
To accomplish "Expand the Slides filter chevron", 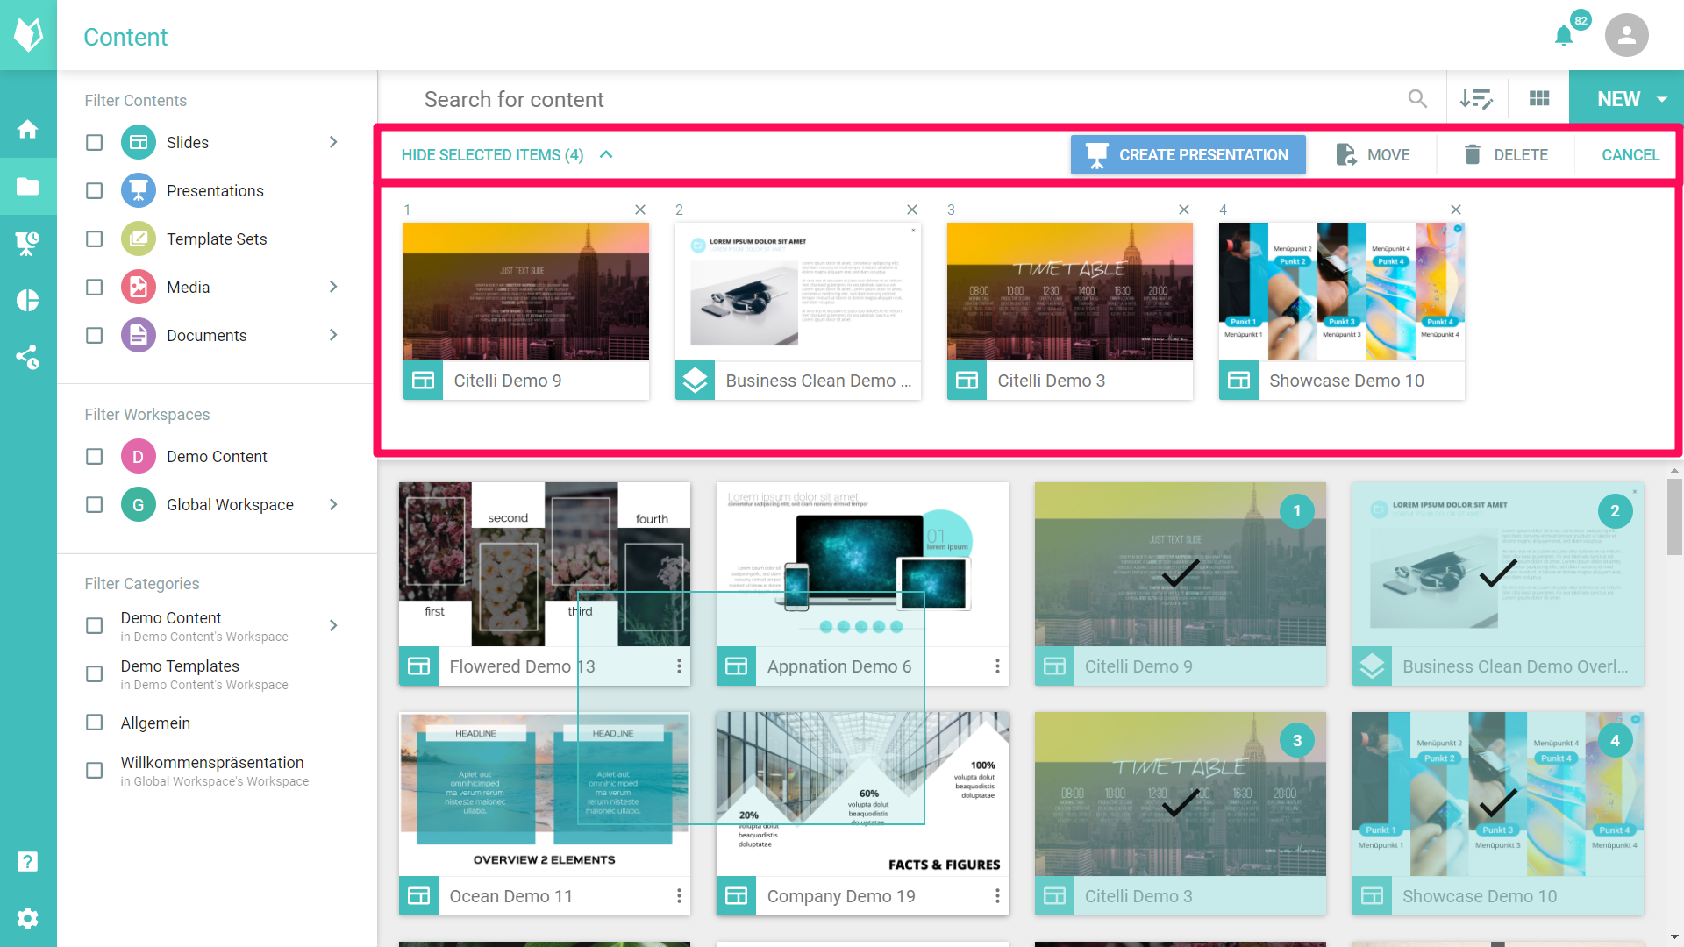I will tap(333, 142).
